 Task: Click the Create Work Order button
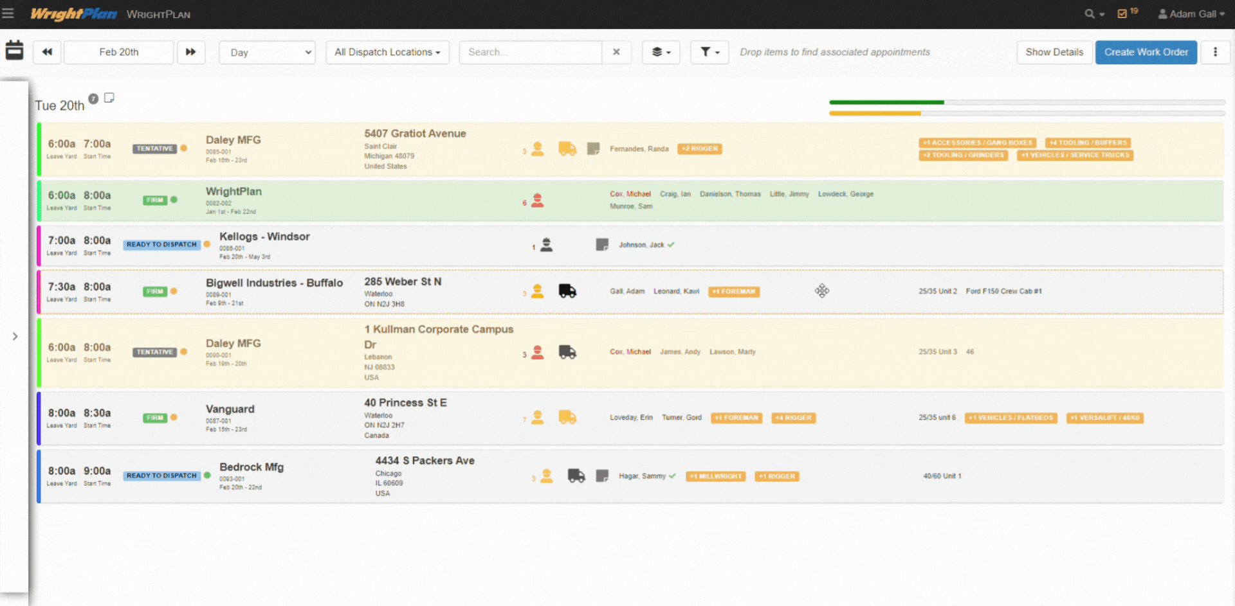1146,52
